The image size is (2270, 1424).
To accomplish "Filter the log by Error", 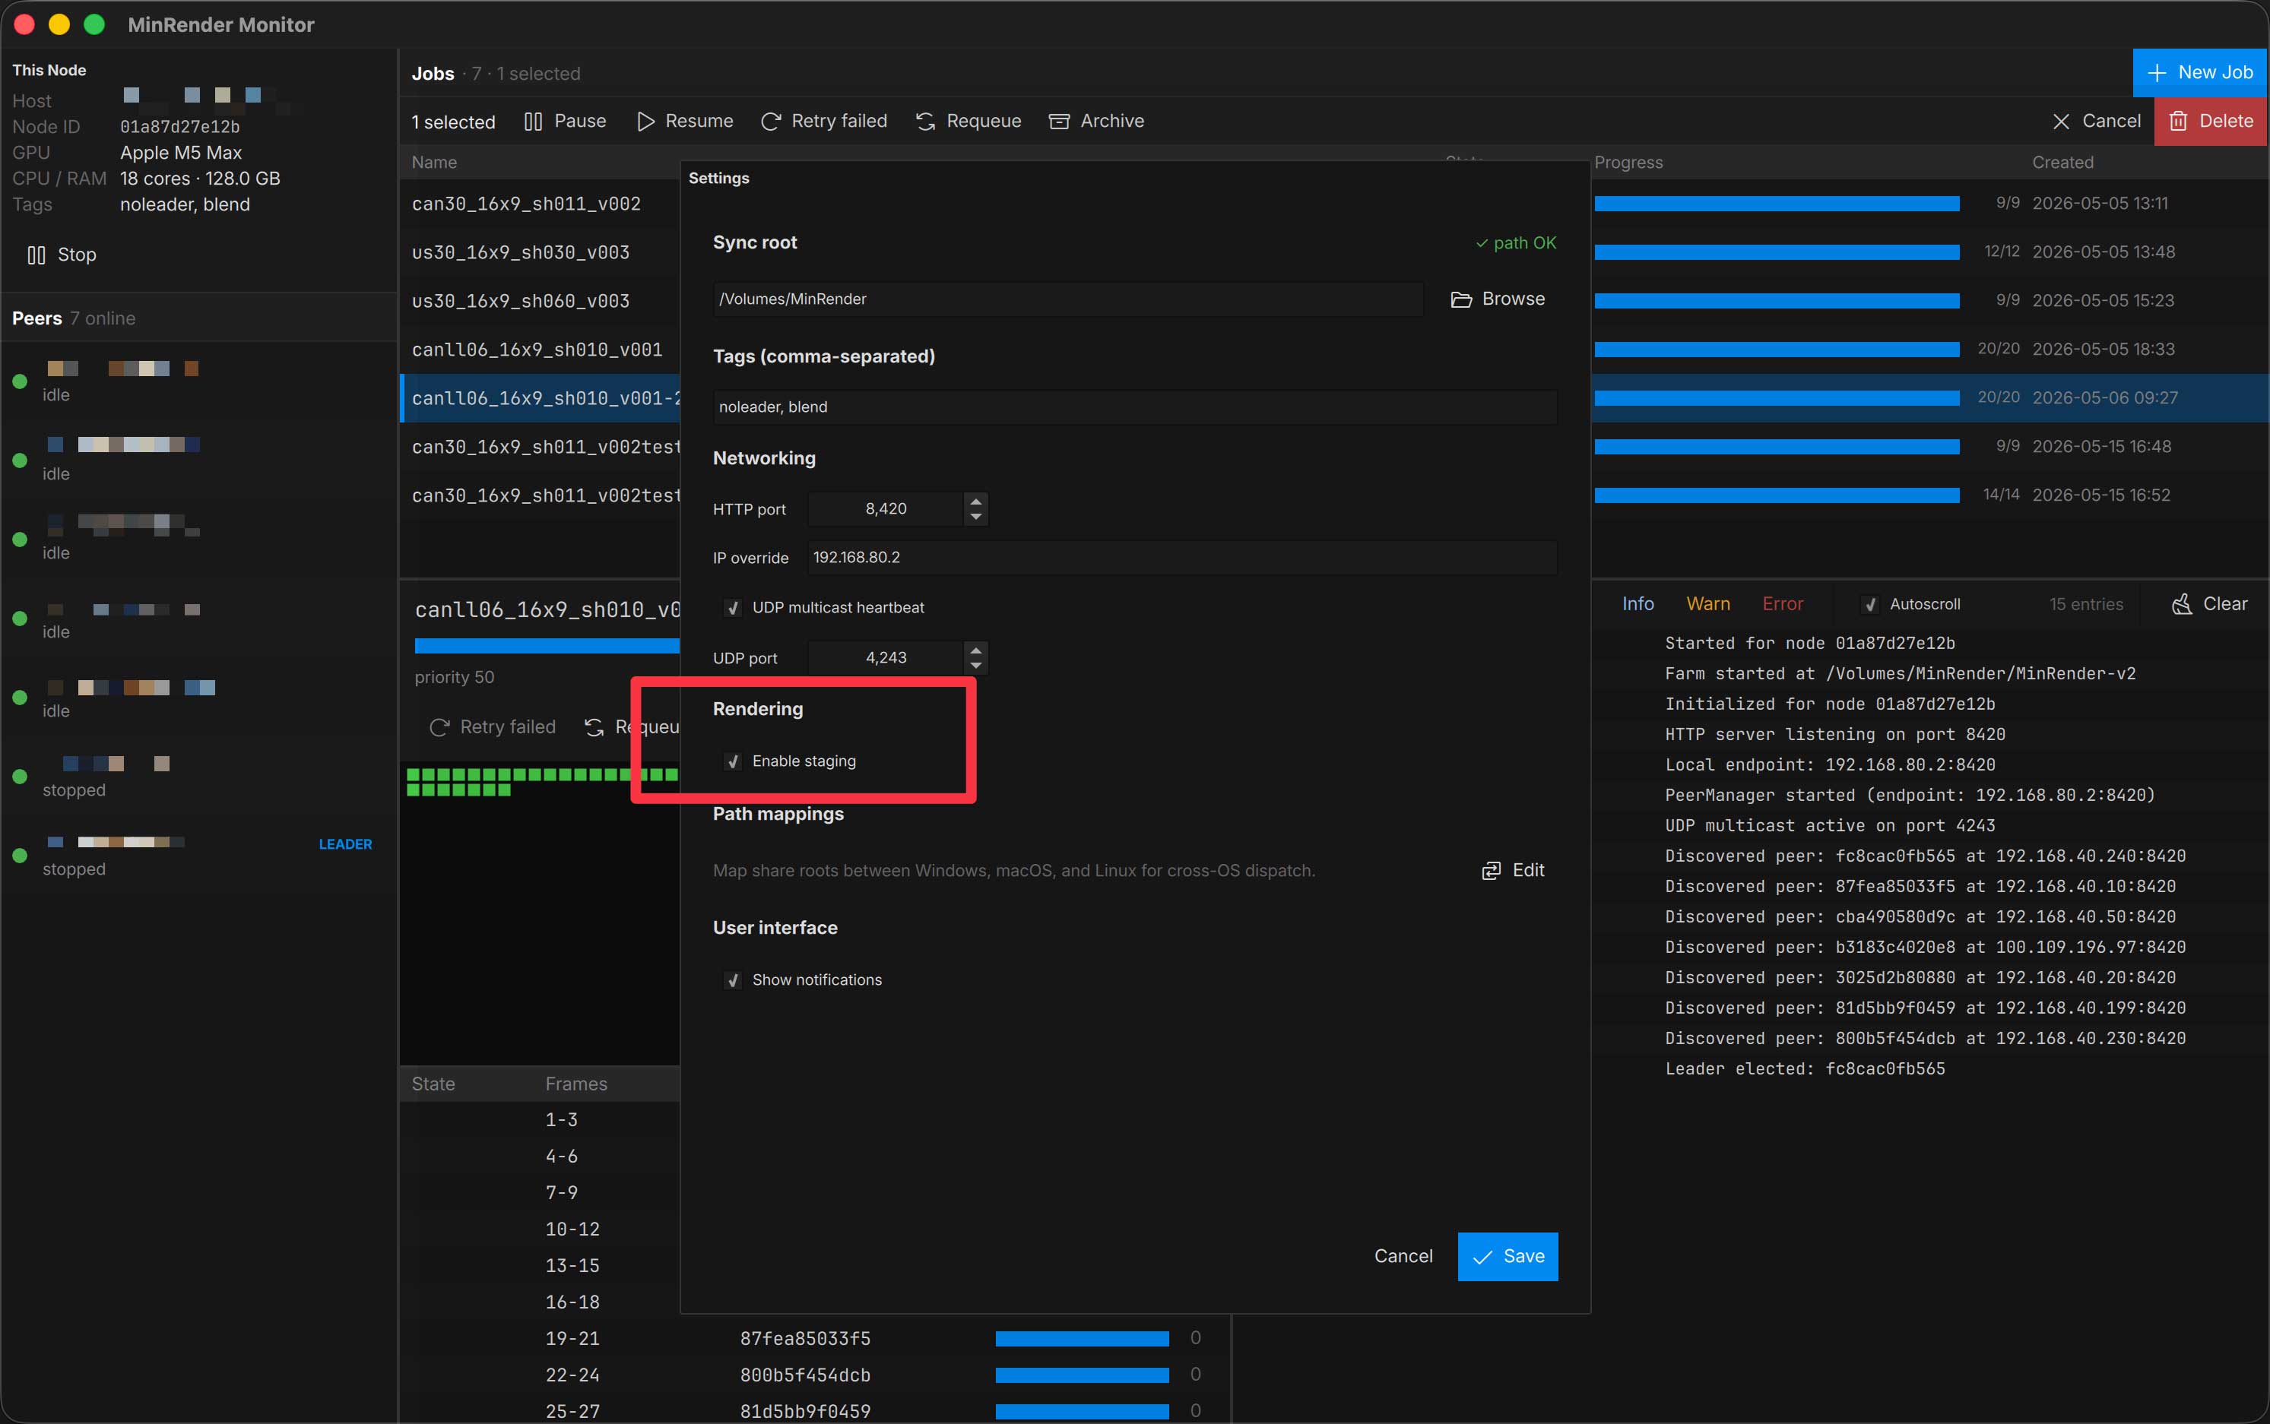I will click(x=1782, y=603).
